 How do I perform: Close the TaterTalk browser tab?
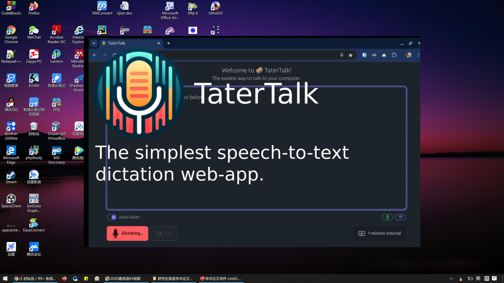(159, 43)
